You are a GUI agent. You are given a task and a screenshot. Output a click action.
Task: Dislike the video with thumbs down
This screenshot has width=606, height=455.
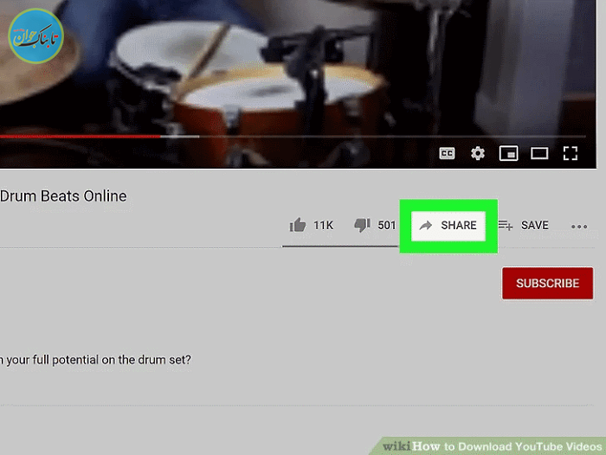362,225
